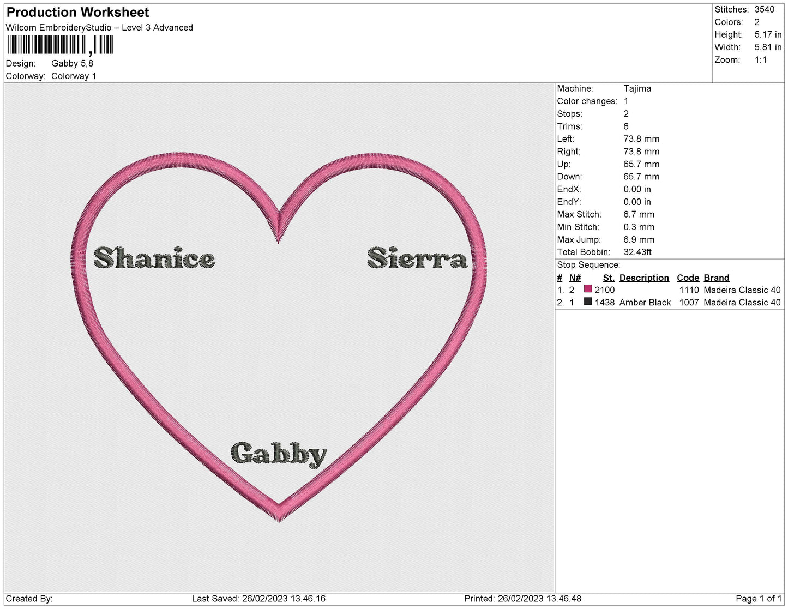
Task: Click the 'Last Saved: 26/02/2023 13.46.16' text
Action: point(258,599)
